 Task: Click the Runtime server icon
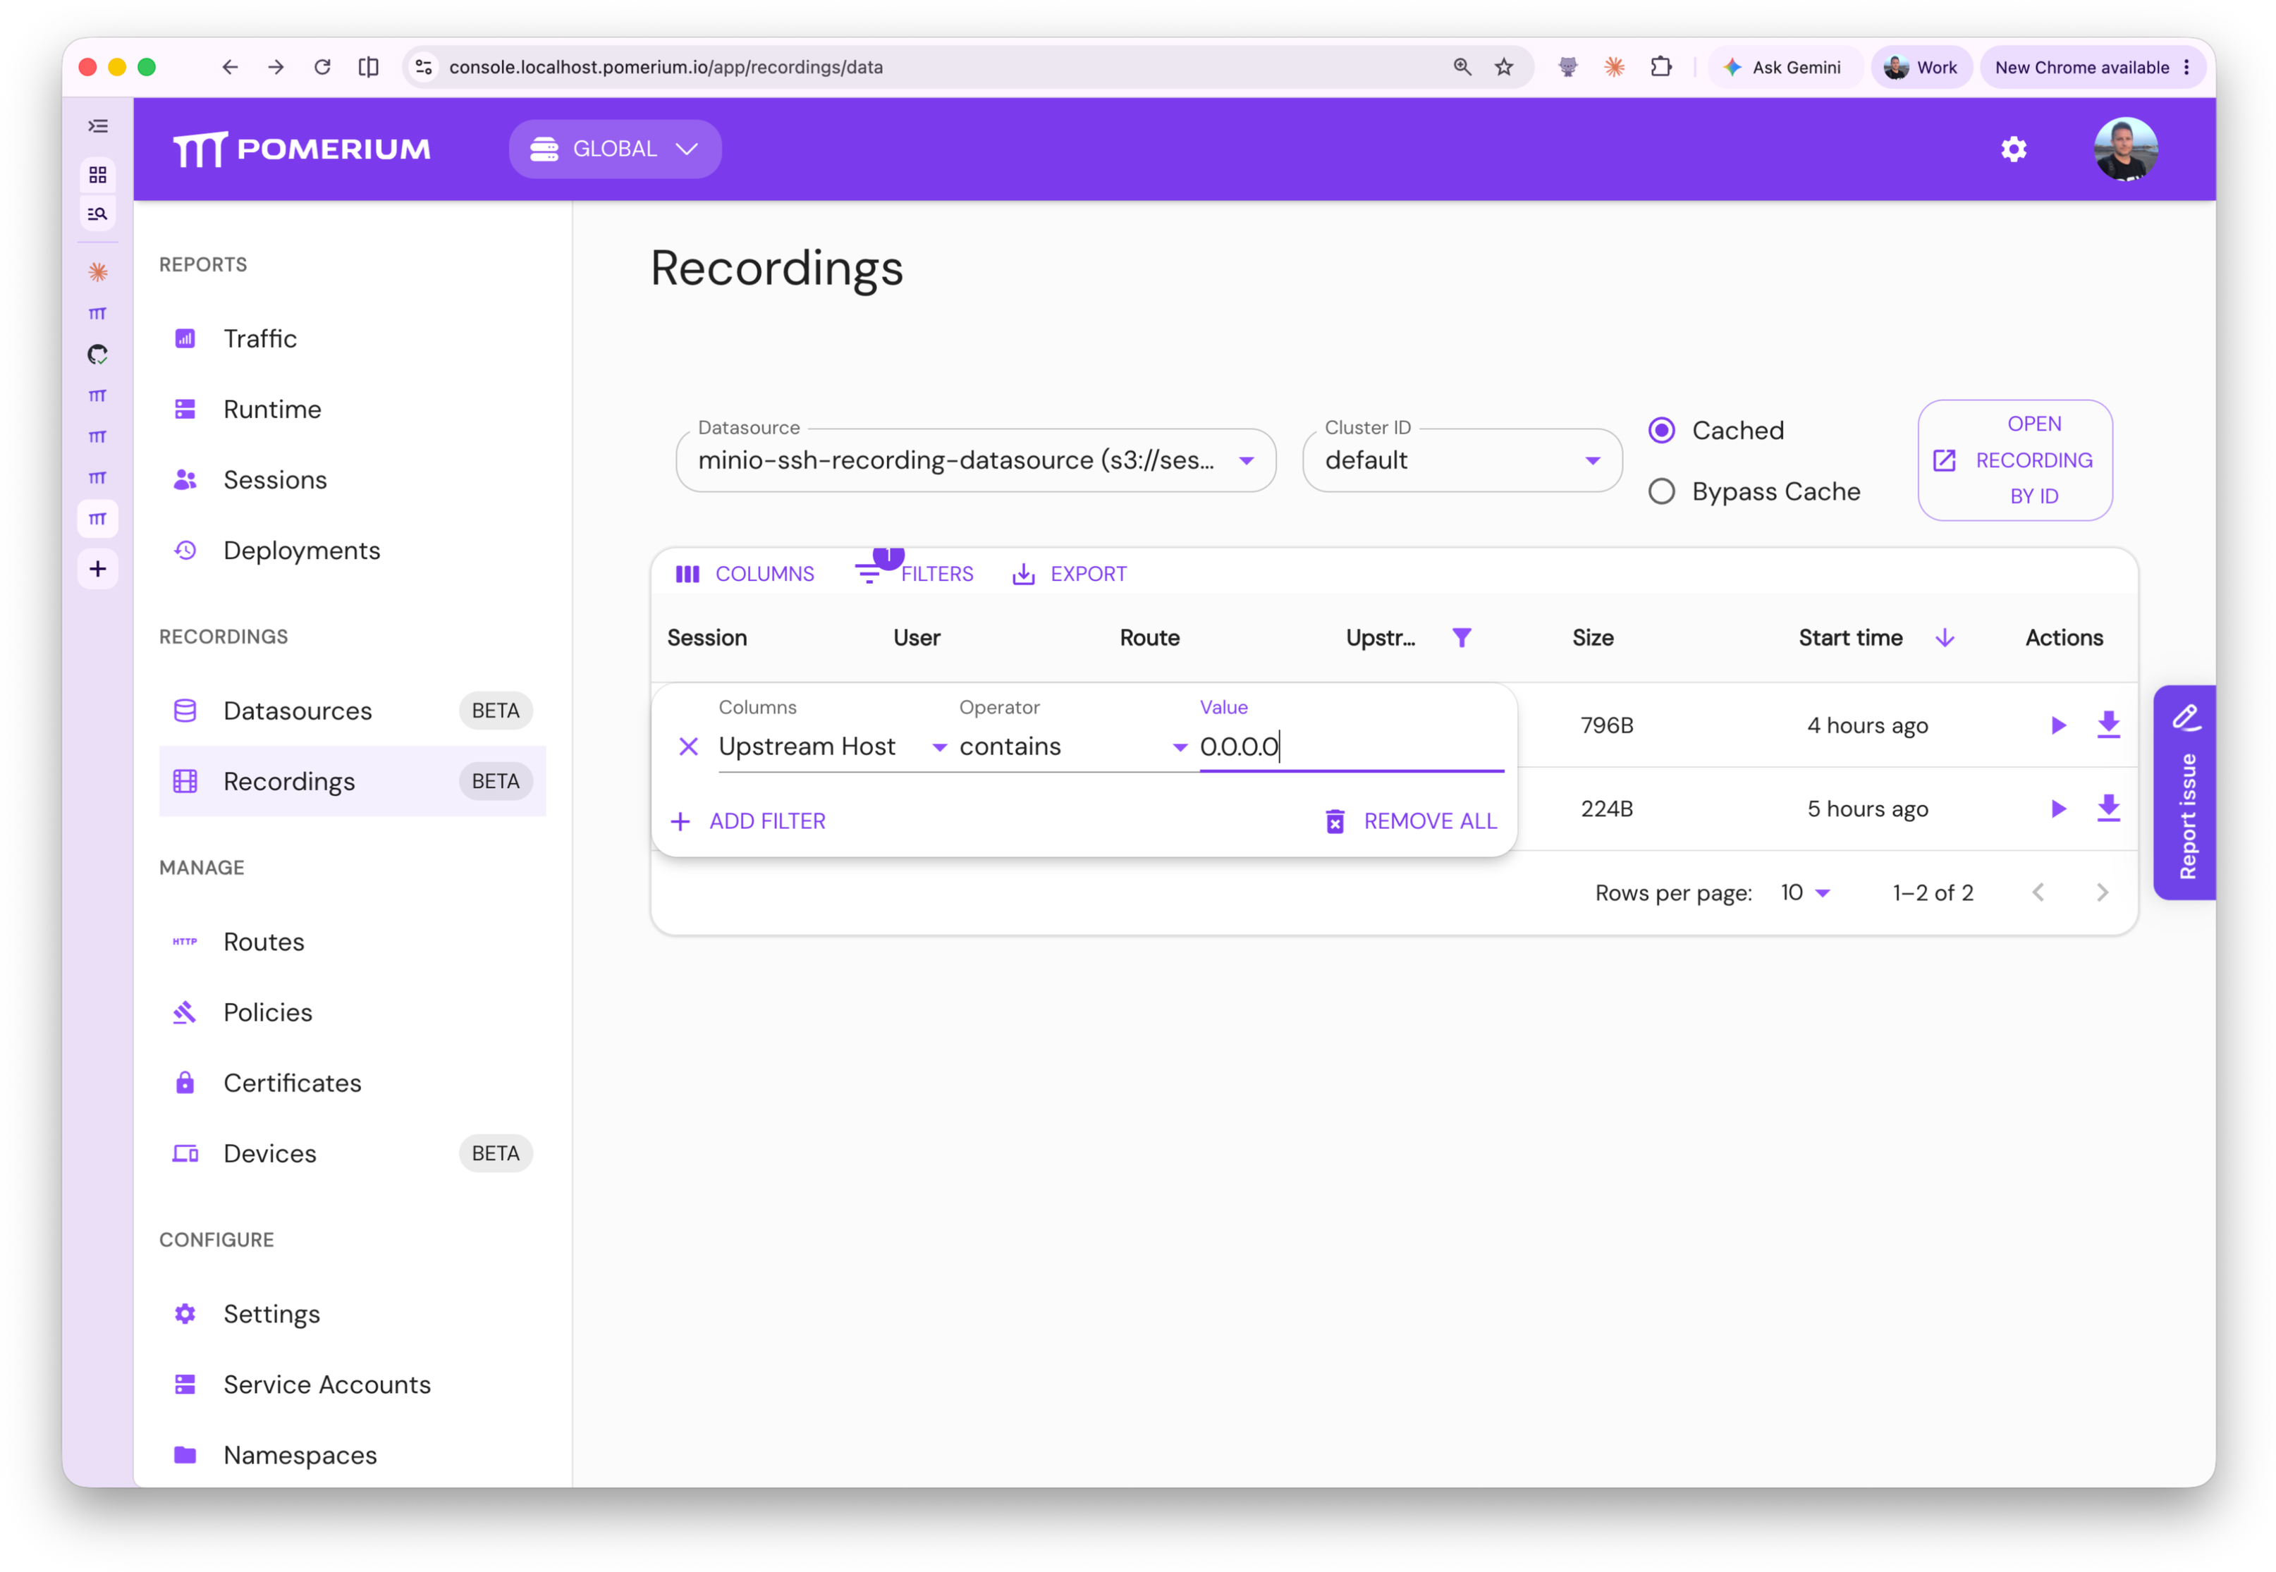[185, 409]
